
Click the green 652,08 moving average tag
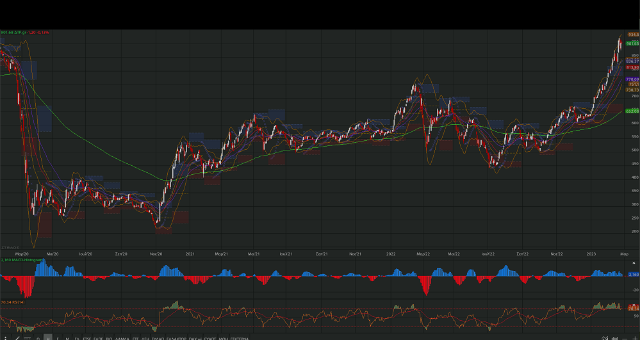tap(632, 111)
